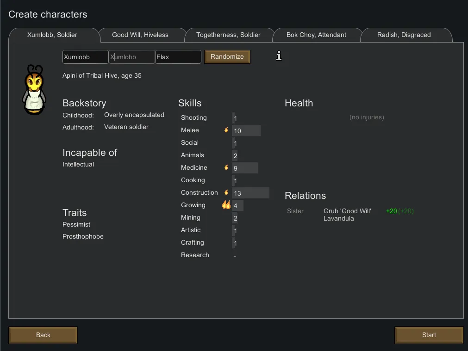This screenshot has height=351, width=468.
Task: Click the Medicine passion flame icon
Action: pyautogui.click(x=226, y=167)
